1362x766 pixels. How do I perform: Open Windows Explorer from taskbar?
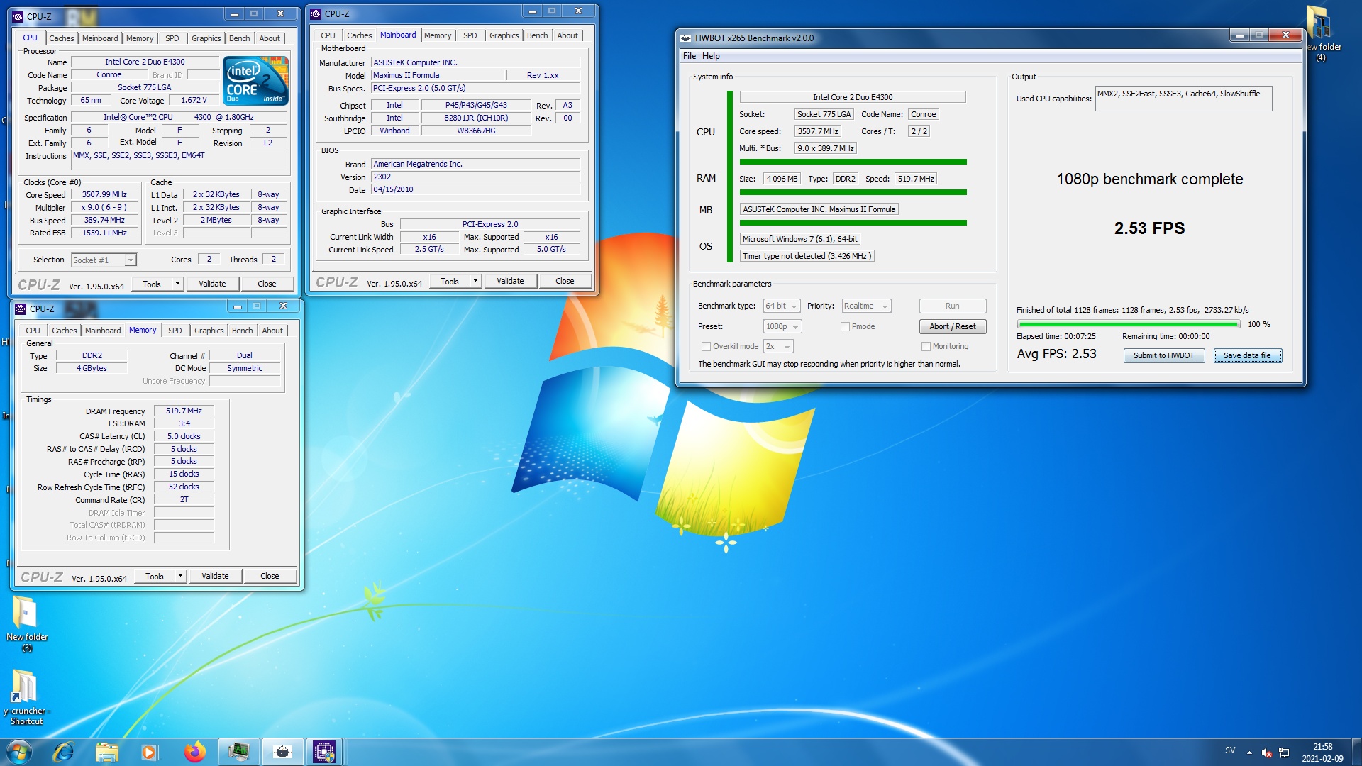click(x=106, y=752)
